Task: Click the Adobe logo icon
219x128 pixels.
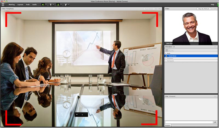Action: pos(3,4)
